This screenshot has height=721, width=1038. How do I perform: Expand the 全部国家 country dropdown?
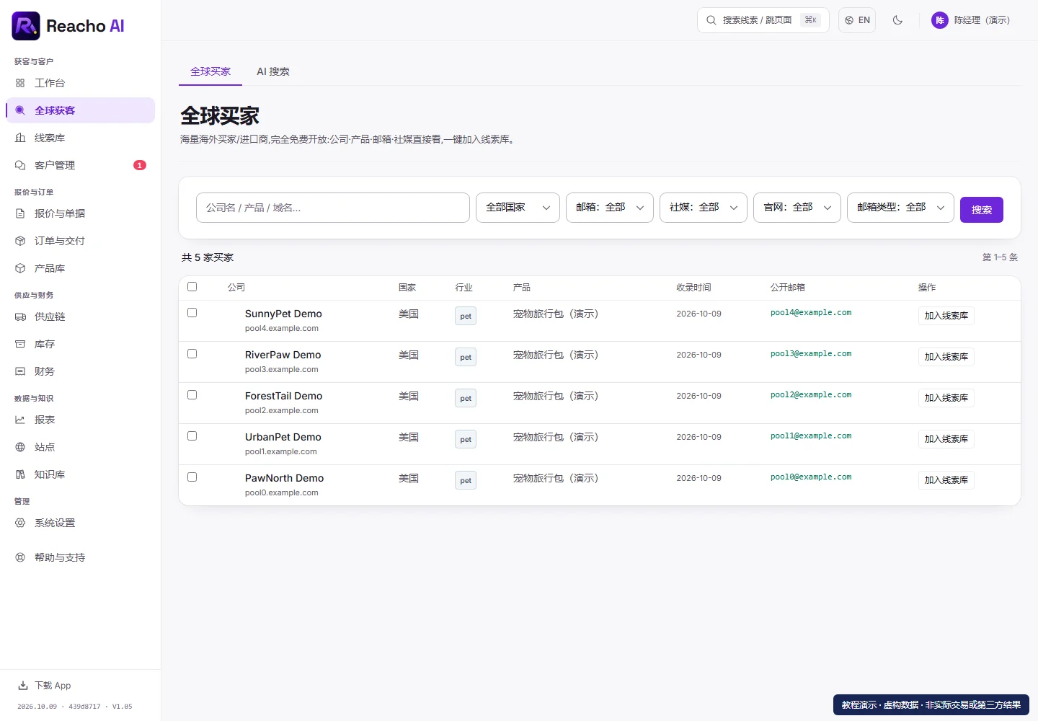pyautogui.click(x=518, y=208)
